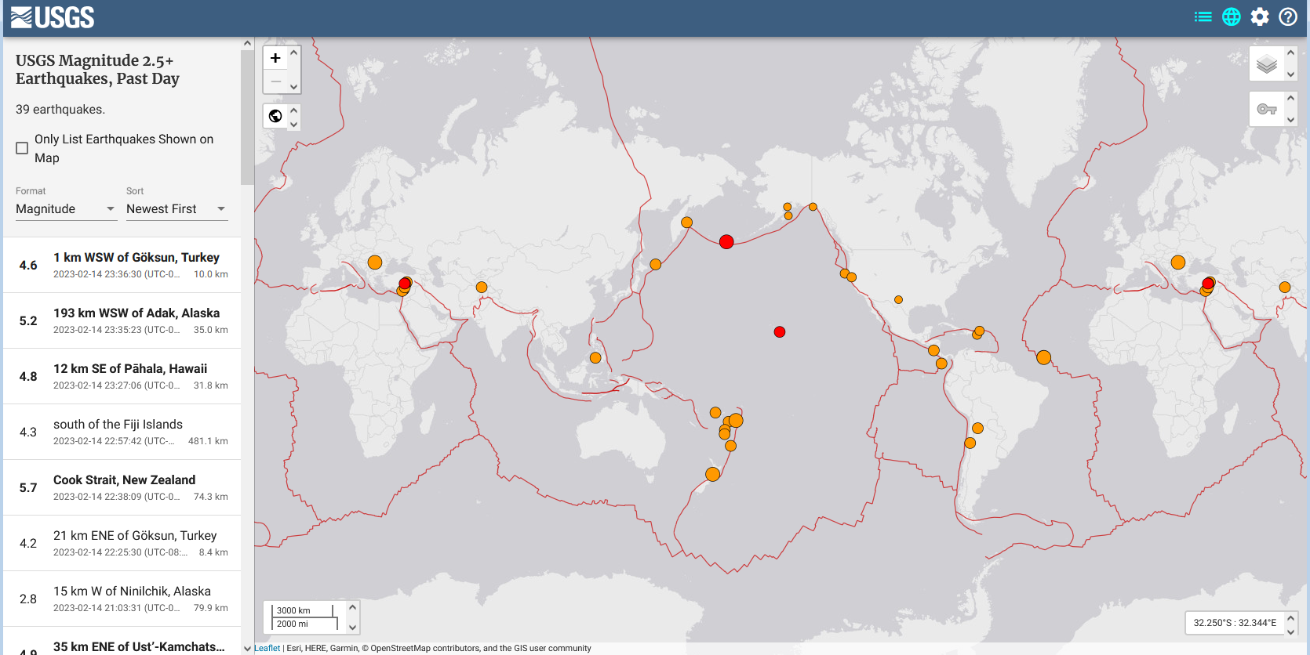Click the red Turkey marker on right map copy
Viewport: 1310px width, 655px height.
pyautogui.click(x=1208, y=283)
